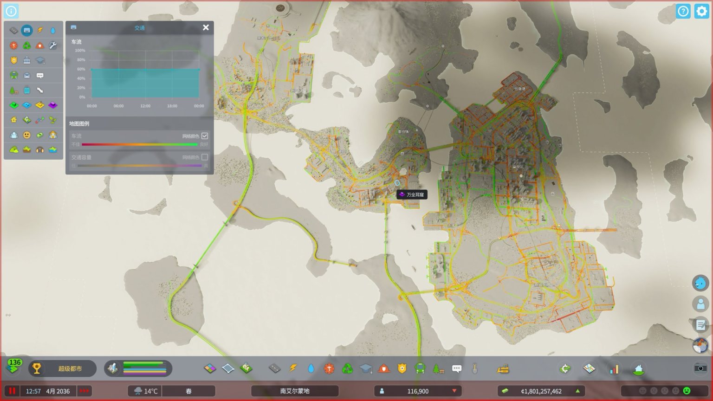Select parks tool in bottom toolbar
This screenshot has height=401, width=713.
(438, 369)
